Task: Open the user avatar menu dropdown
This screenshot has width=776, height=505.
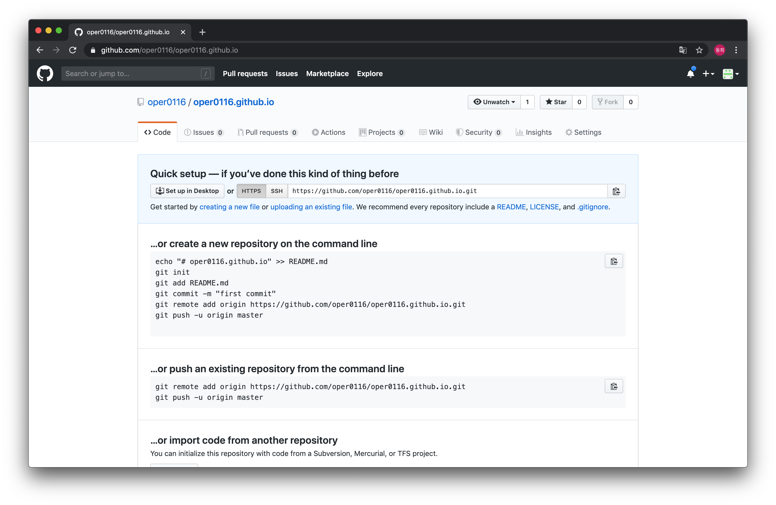Action: pos(731,74)
